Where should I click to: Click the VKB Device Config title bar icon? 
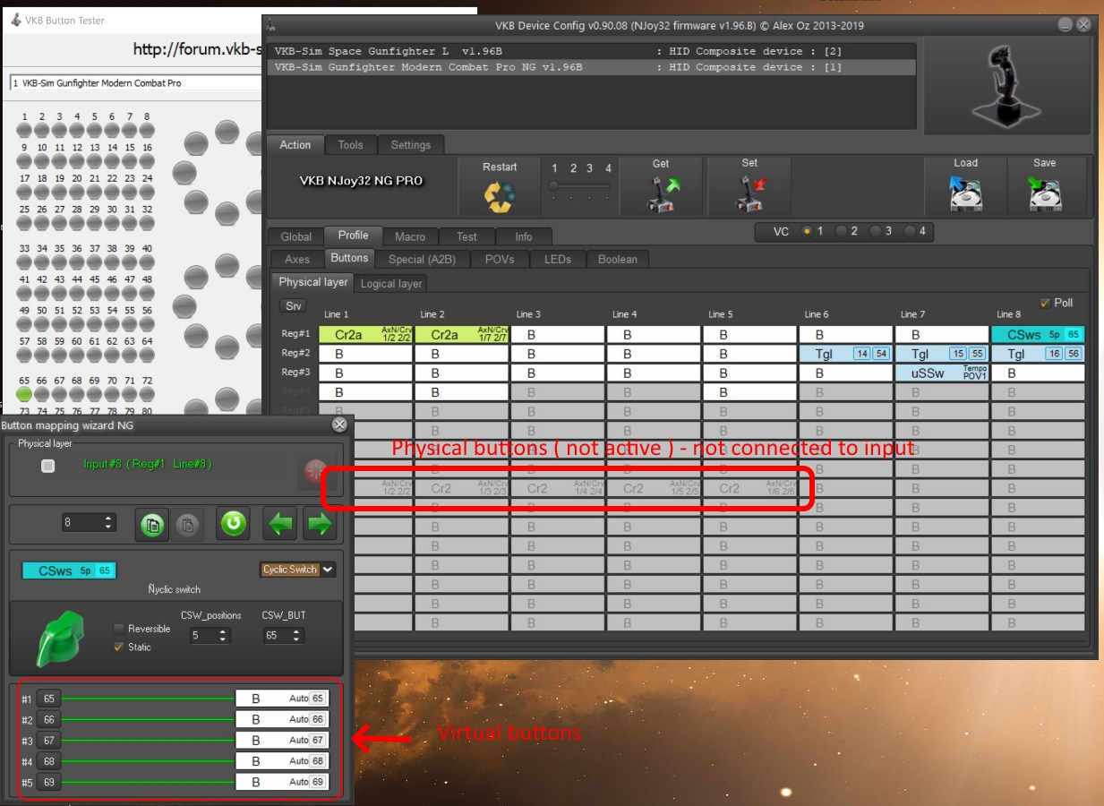point(271,26)
